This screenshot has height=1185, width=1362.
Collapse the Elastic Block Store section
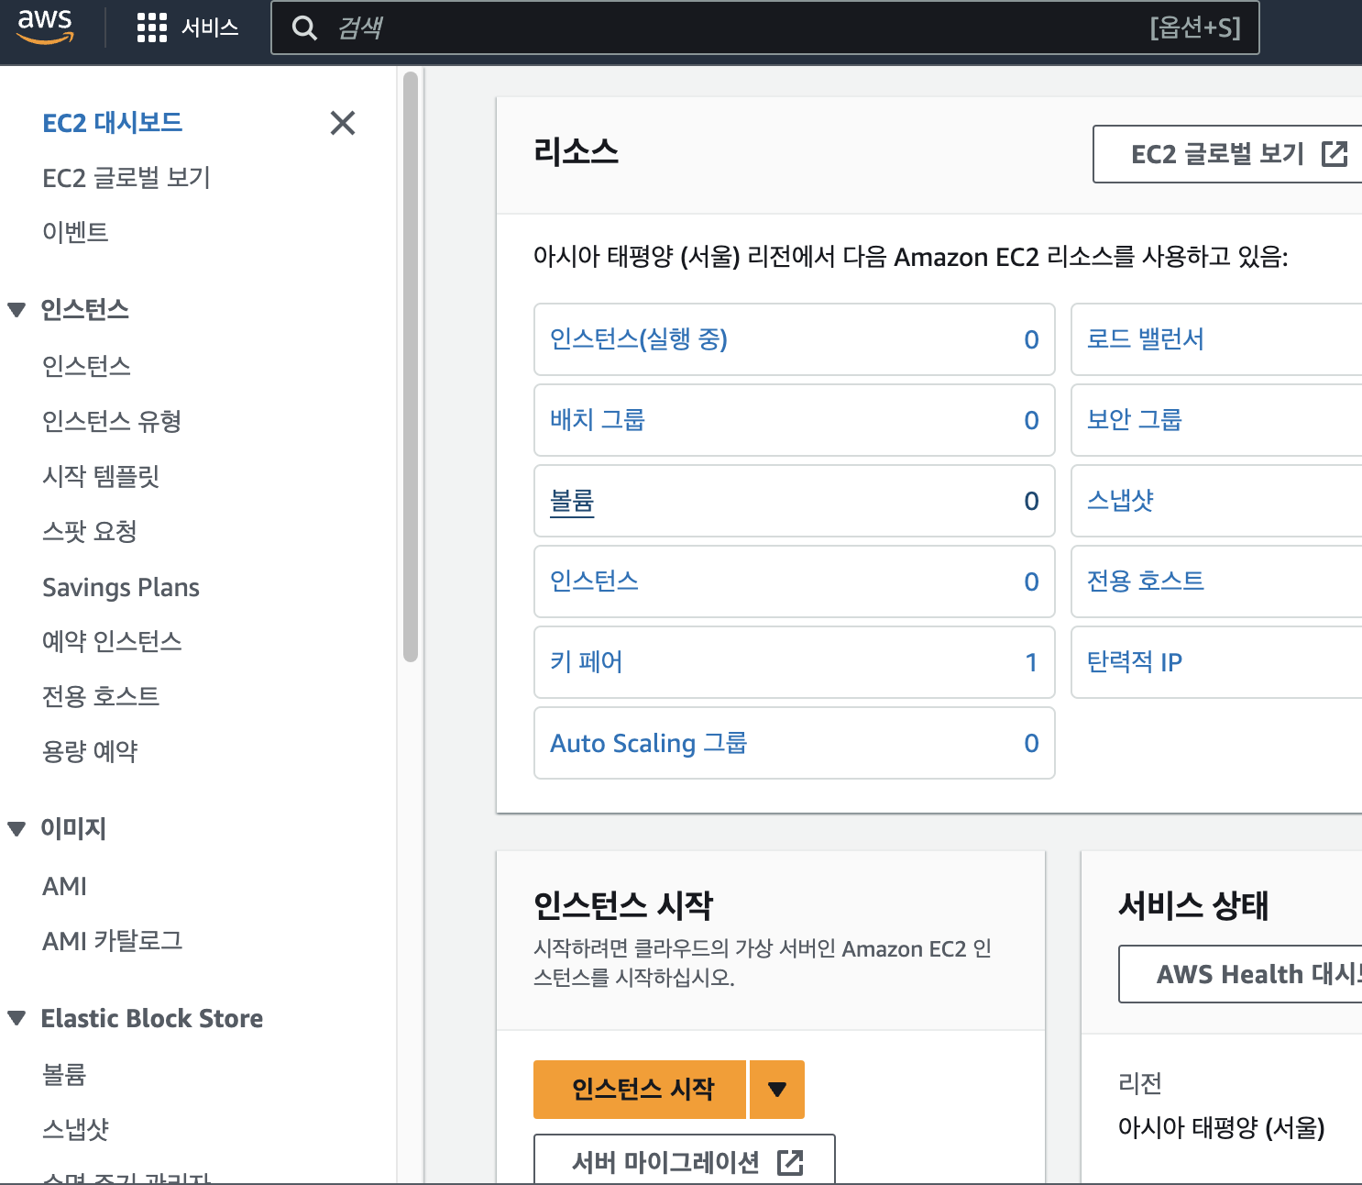(16, 1018)
